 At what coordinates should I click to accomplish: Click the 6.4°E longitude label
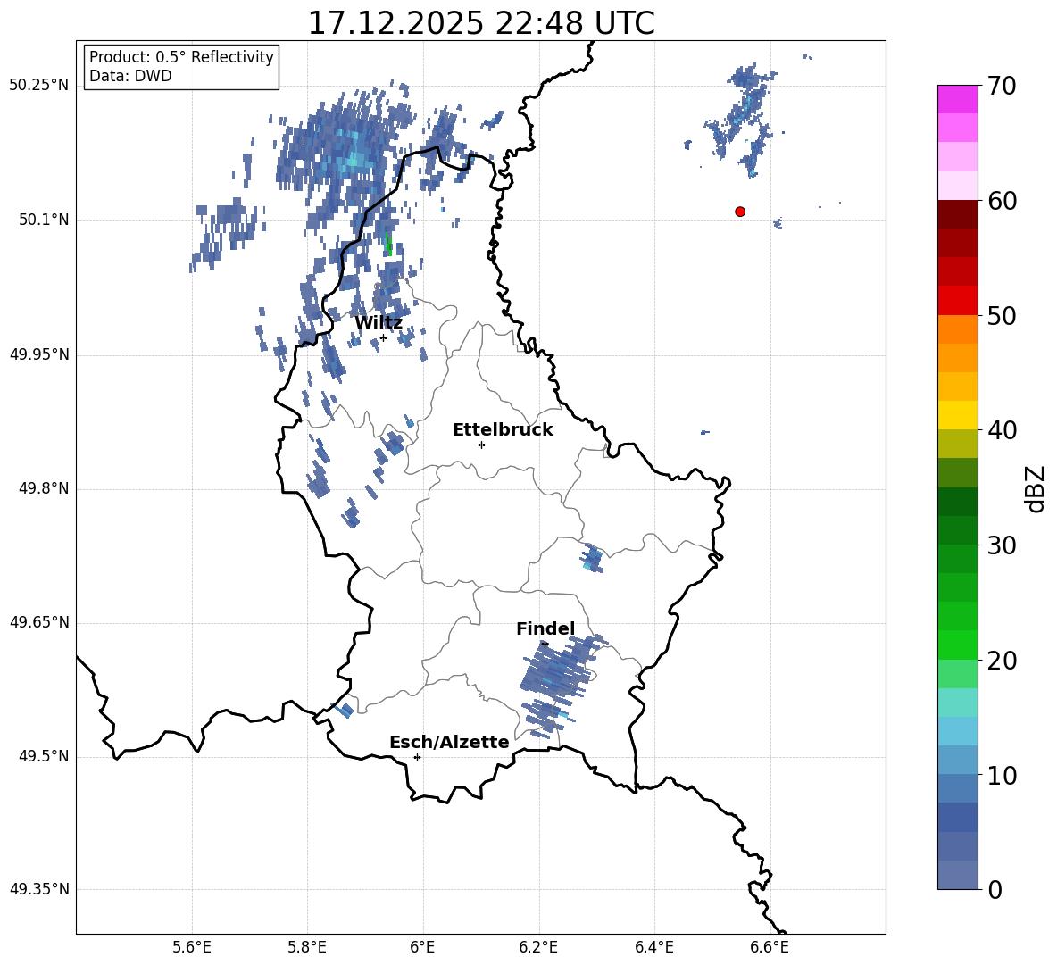[x=653, y=947]
